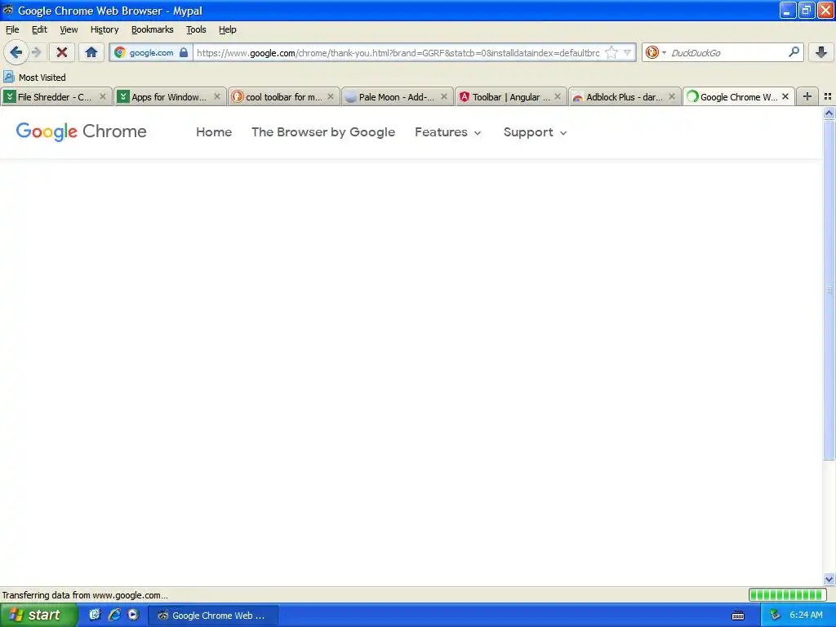Open the DuckDuckGo search engine selector
Screen dimensions: 836x627
click(656, 52)
